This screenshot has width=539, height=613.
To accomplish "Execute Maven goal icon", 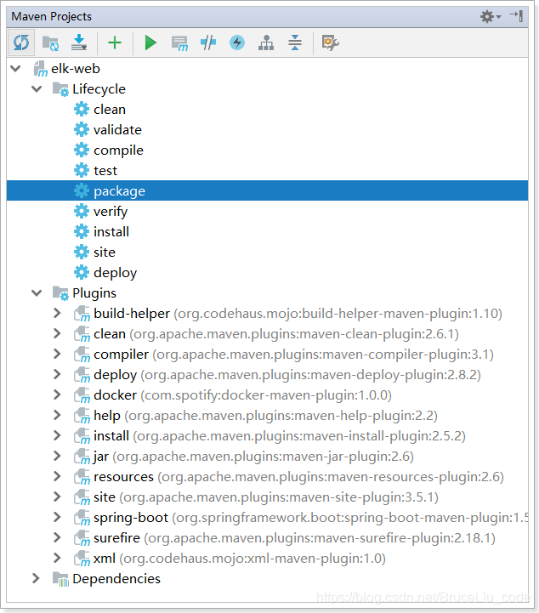I will click(x=179, y=43).
